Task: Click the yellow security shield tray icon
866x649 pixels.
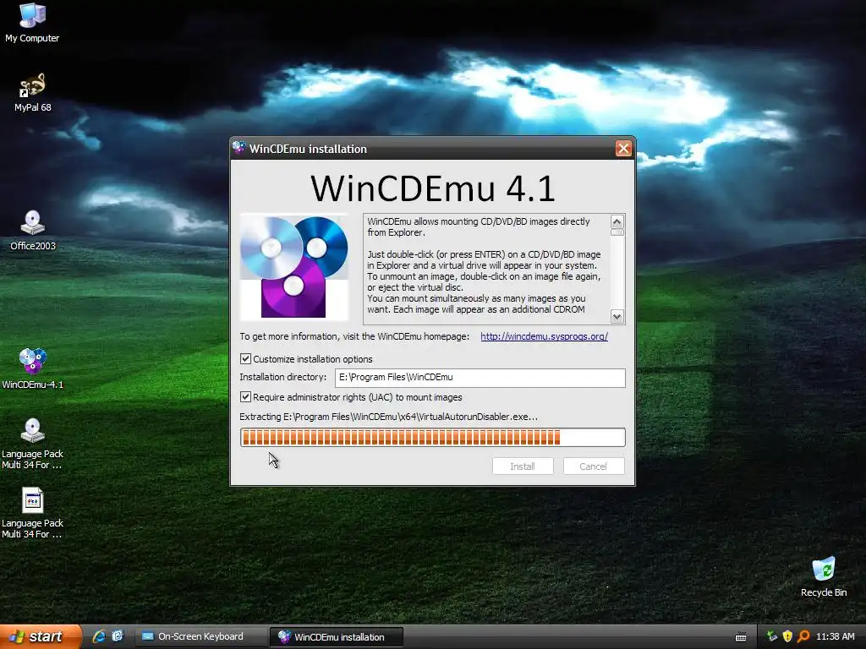Action: pyautogui.click(x=787, y=636)
